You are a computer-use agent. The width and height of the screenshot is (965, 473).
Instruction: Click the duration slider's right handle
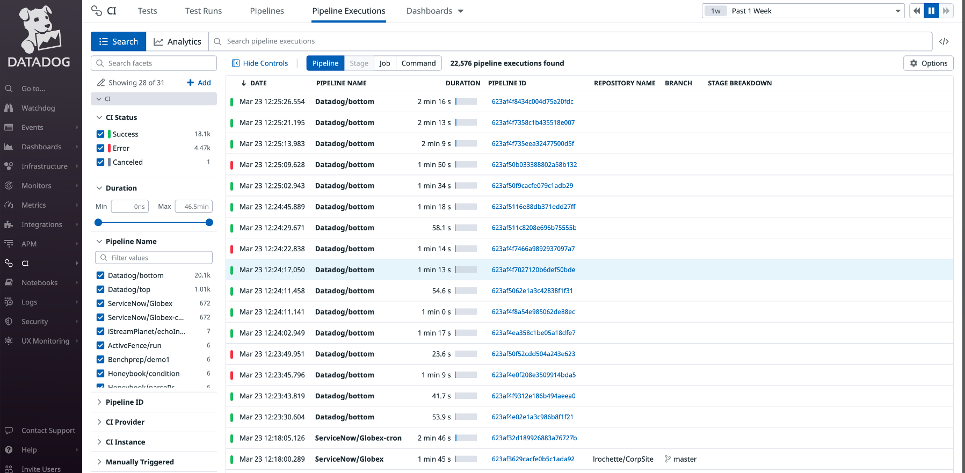pos(209,222)
